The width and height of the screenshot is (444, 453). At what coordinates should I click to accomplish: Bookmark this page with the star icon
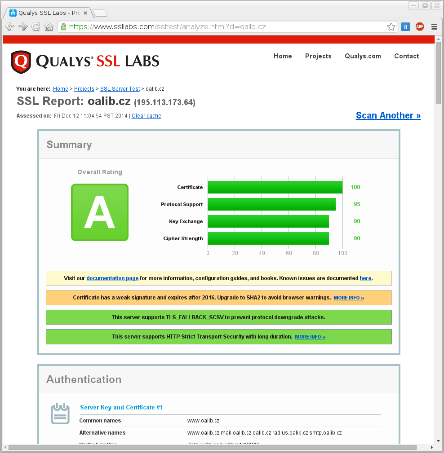coord(391,27)
